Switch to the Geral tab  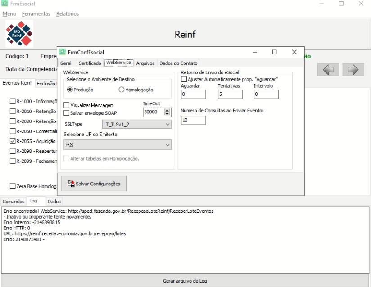coord(66,63)
